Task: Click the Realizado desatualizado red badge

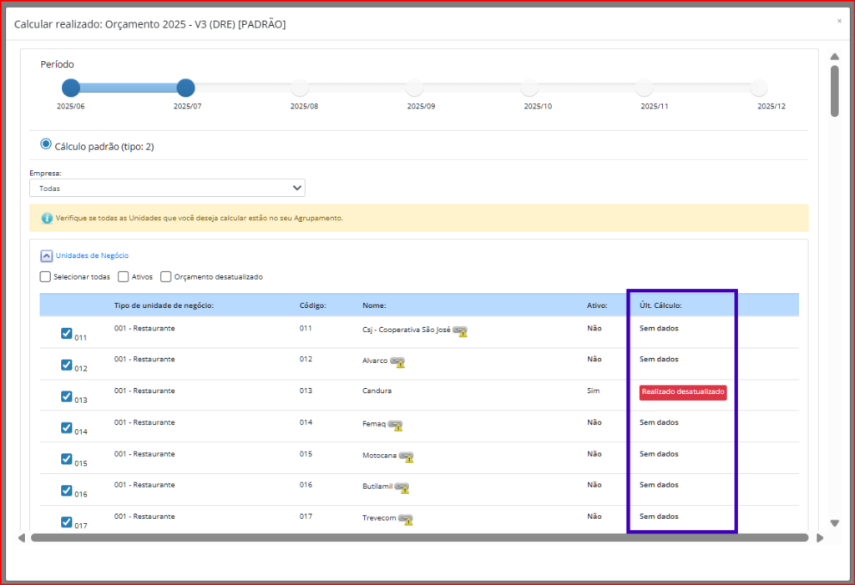Action: coord(683,392)
